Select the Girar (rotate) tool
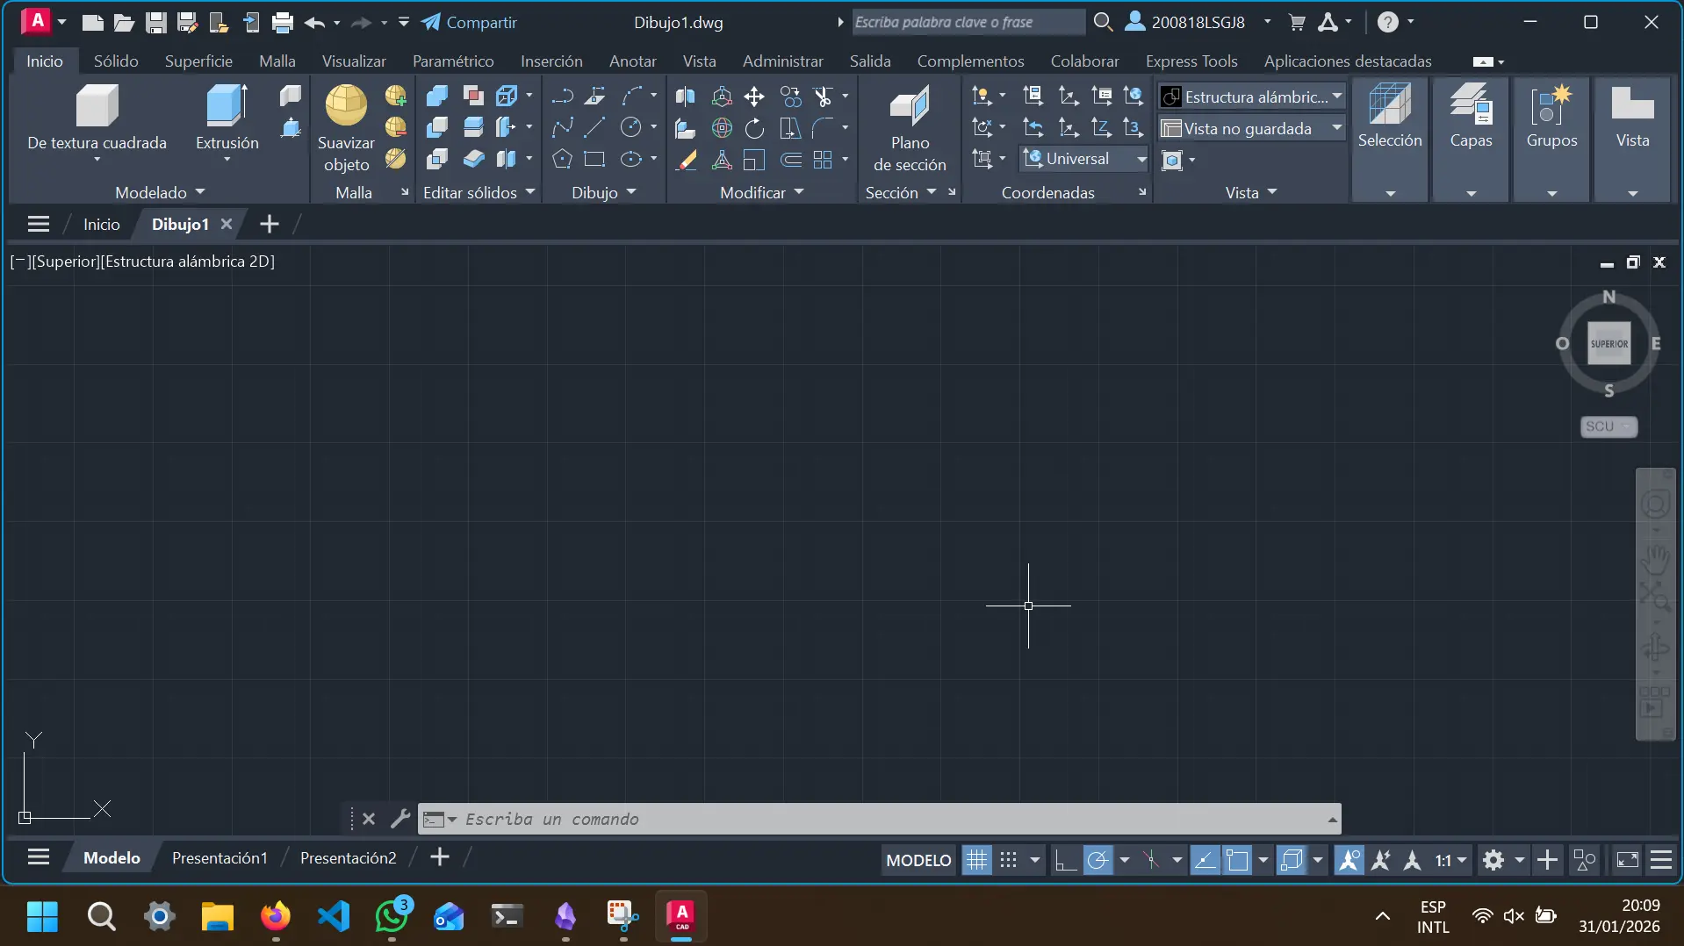Image resolution: width=1684 pixels, height=946 pixels. coord(753,127)
